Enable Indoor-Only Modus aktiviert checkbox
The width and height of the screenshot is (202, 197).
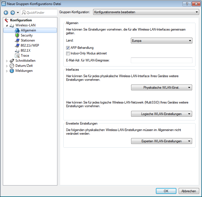(x=68, y=53)
